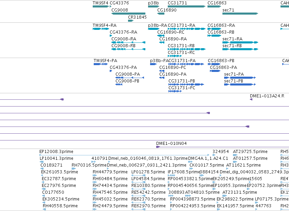Viewport: 289px width, 211px height.
Task: Select EST LP10041.3prime
Action: coord(56,158)
